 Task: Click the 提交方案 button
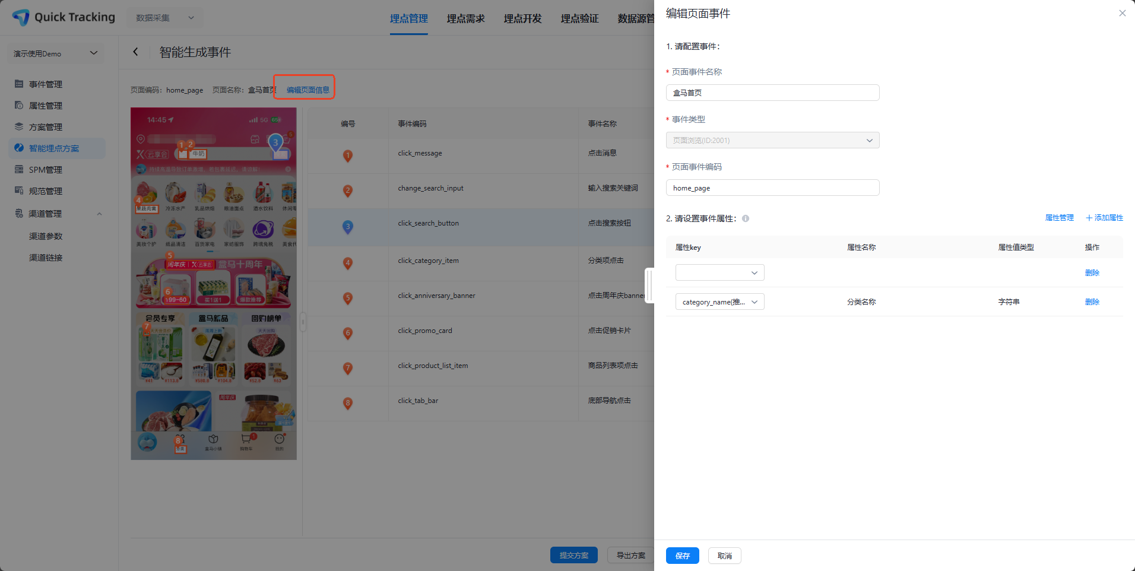coord(574,555)
